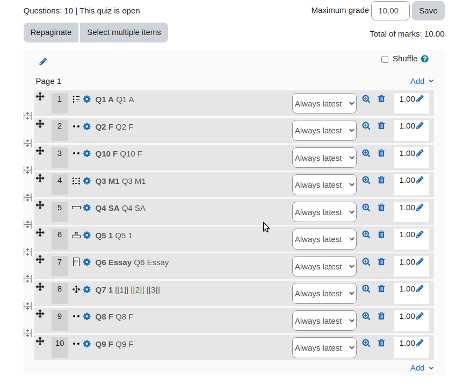The height and width of the screenshot is (384, 470).
Task: Focus the Maximum grade input field
Action: click(x=391, y=11)
